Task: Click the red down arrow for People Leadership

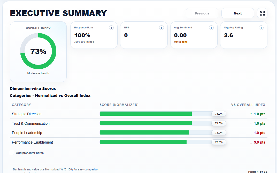Action: coord(251,133)
